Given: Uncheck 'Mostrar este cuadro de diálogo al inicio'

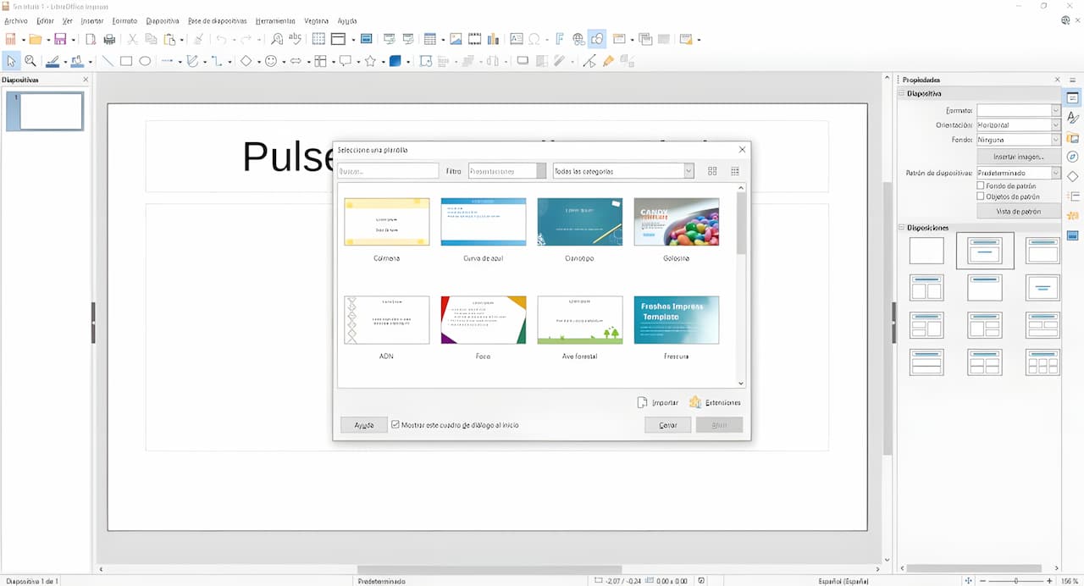Looking at the screenshot, I should (395, 424).
